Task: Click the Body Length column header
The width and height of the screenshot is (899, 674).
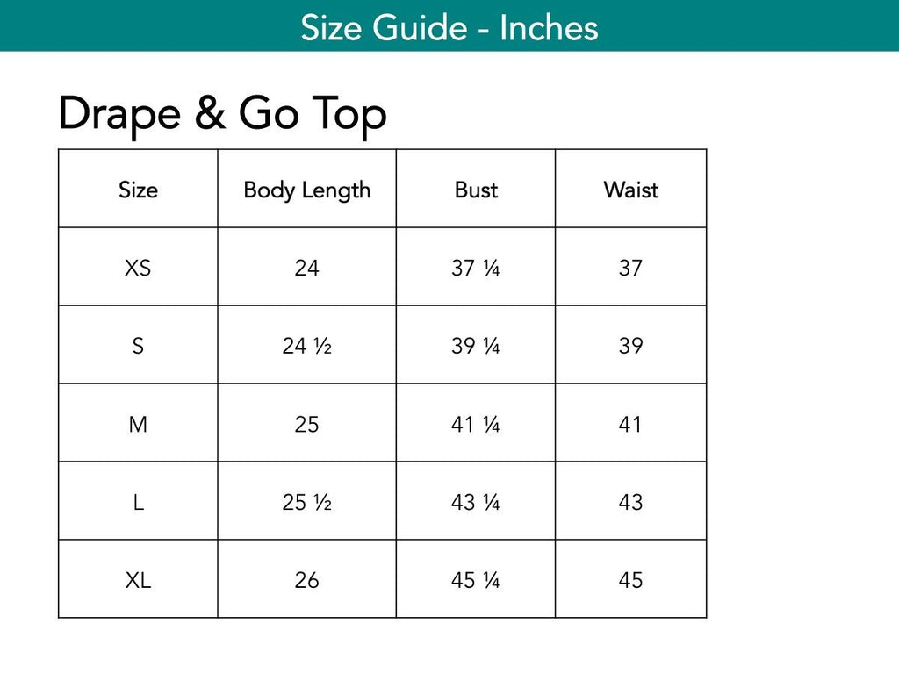Action: click(x=306, y=190)
